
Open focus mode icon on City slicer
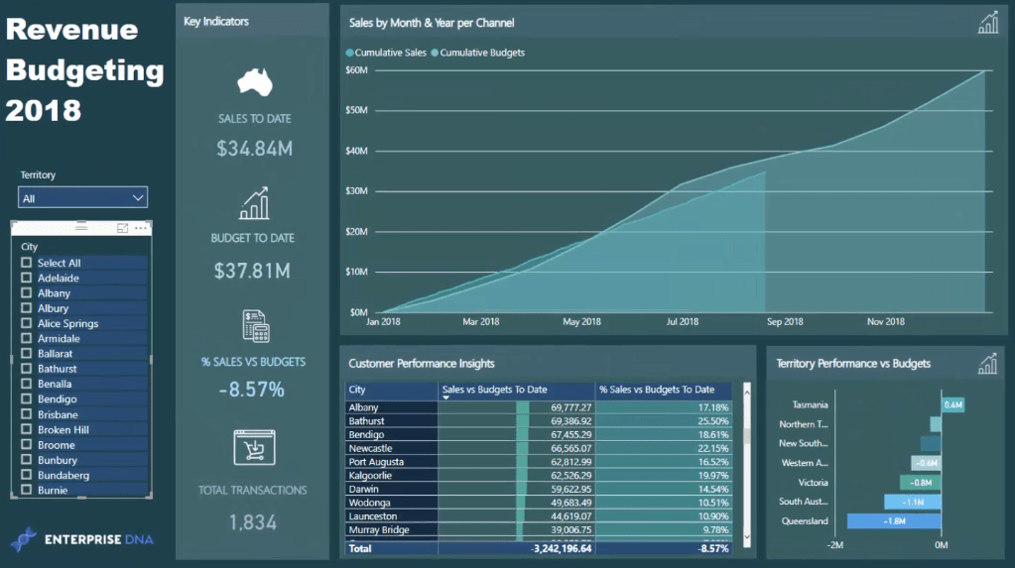point(122,228)
